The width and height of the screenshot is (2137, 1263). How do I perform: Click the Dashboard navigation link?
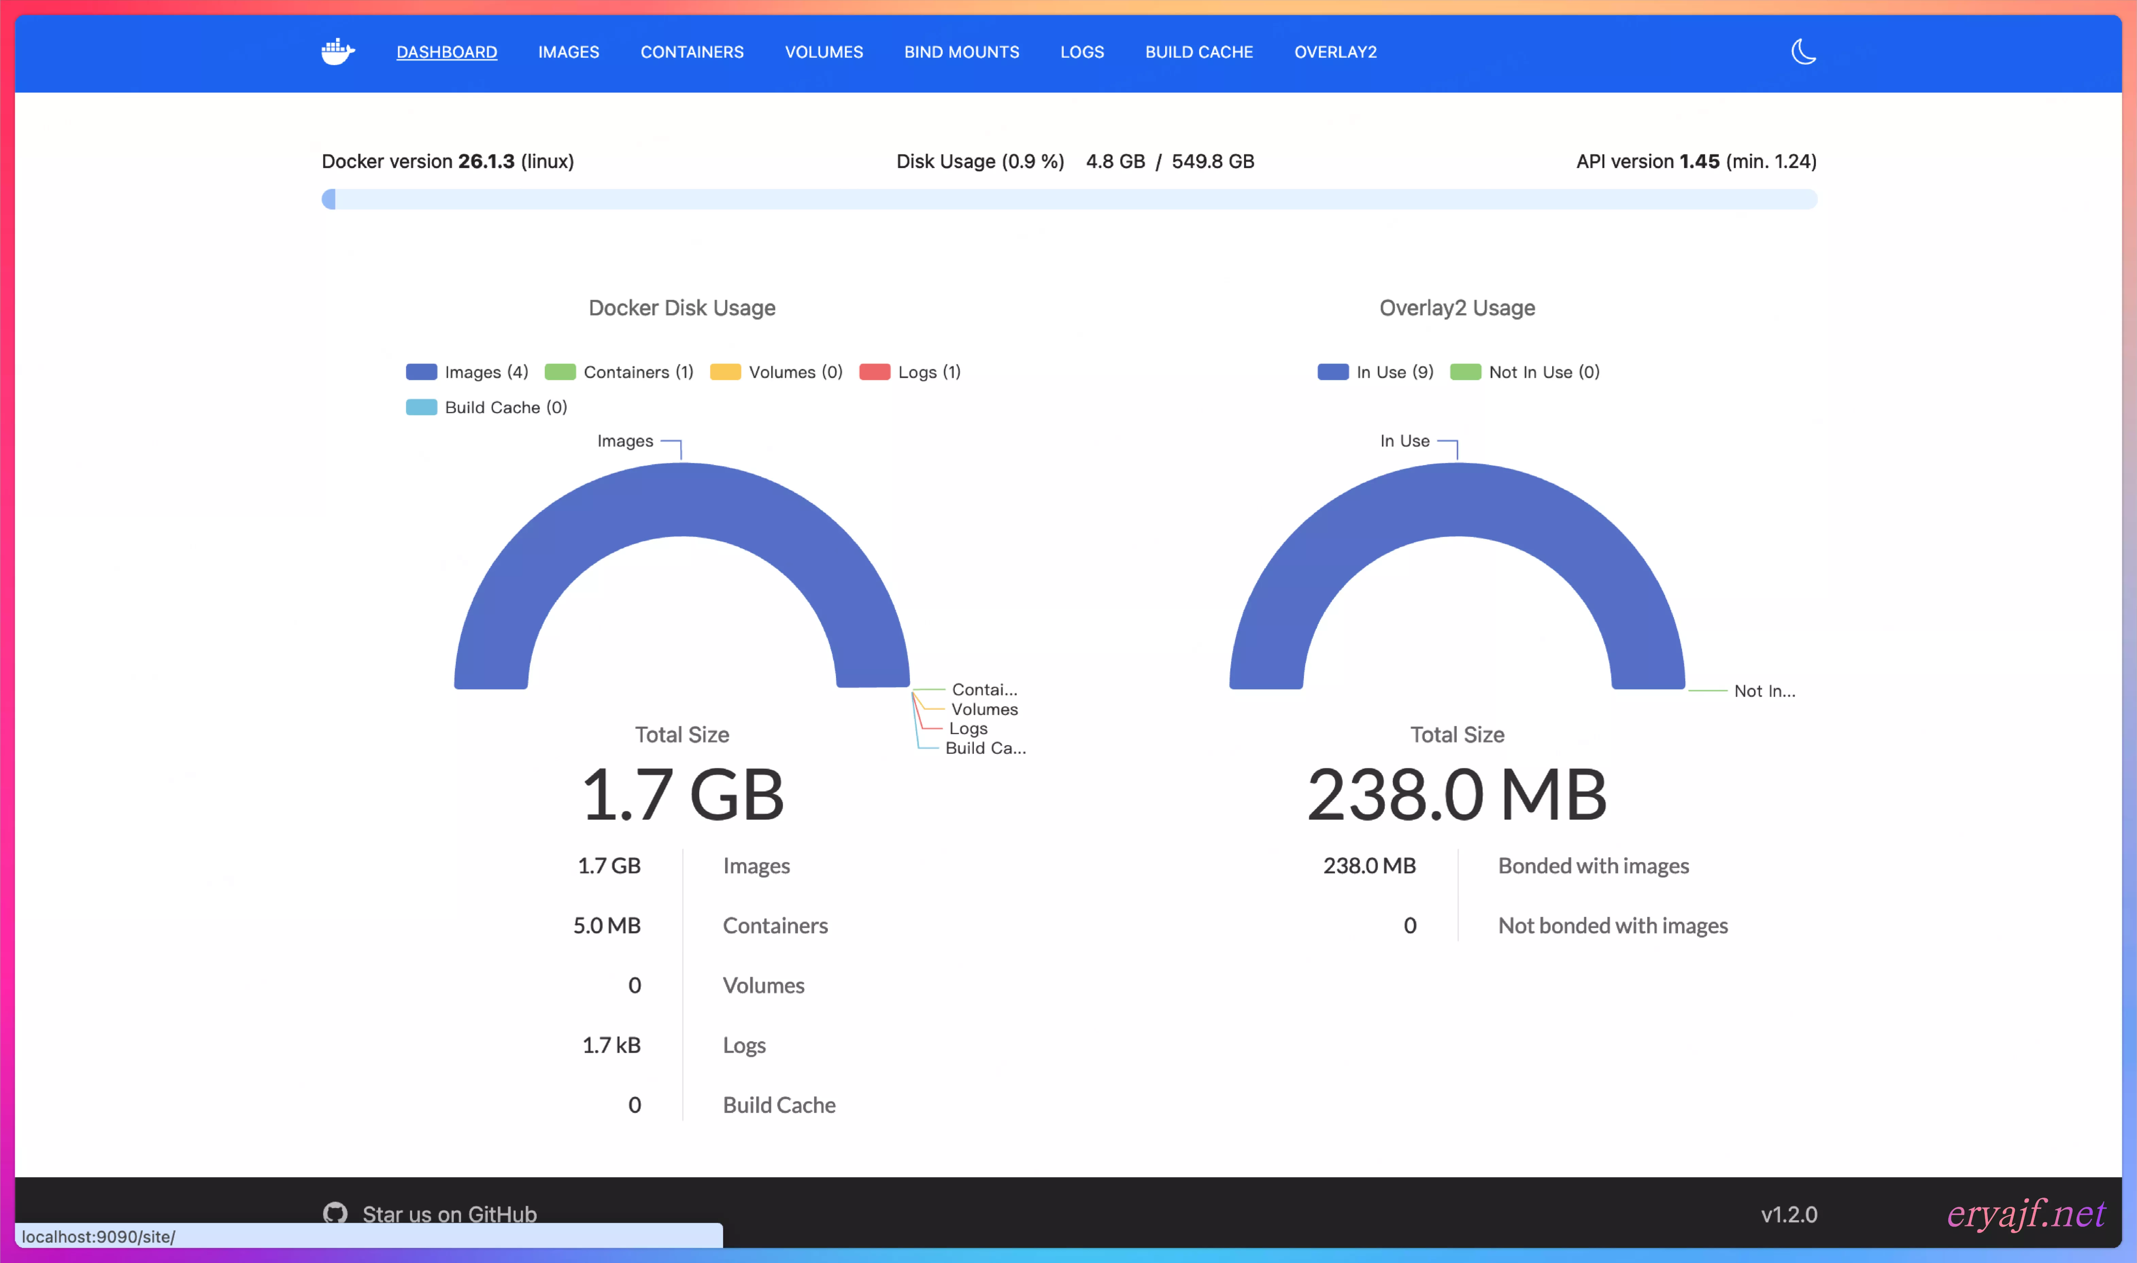tap(446, 52)
